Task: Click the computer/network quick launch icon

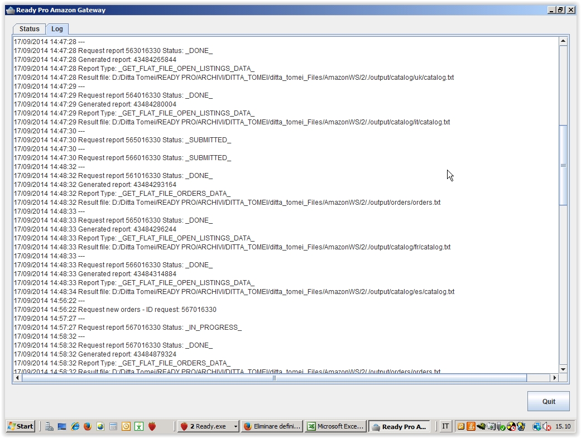Action: [49, 426]
